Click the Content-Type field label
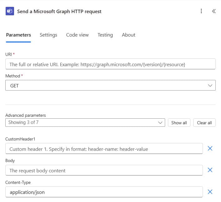This screenshot has width=221, height=202. pos(18,182)
